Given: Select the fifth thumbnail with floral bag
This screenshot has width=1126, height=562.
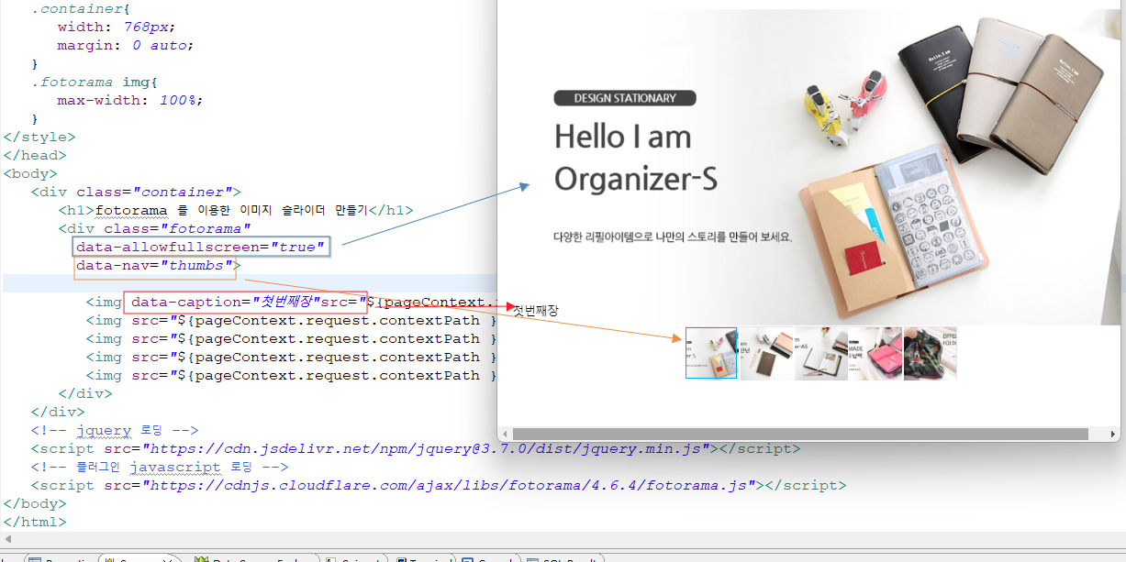Looking at the screenshot, I should pyautogui.click(x=930, y=353).
